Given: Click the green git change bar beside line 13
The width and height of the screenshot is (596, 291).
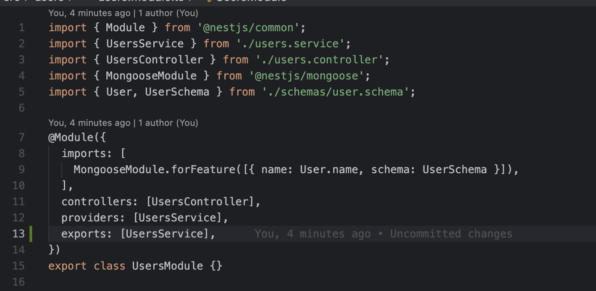Looking at the screenshot, I should [31, 234].
